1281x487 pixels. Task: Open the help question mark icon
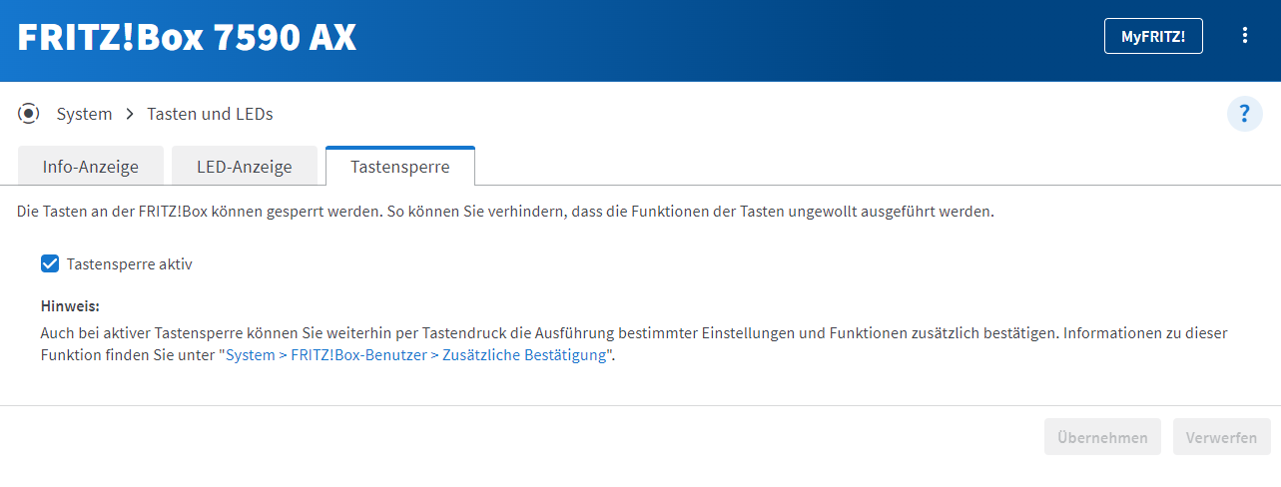click(1244, 114)
